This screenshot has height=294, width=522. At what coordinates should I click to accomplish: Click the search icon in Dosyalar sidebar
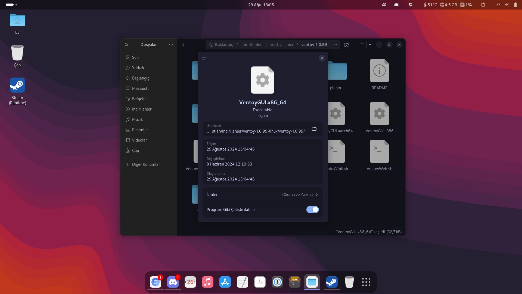click(126, 45)
